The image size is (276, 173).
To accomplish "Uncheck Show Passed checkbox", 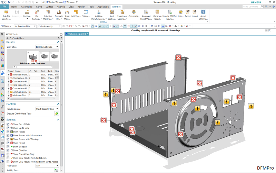I will click(8, 131).
